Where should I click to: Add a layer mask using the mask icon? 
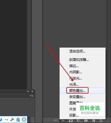(71, 120)
